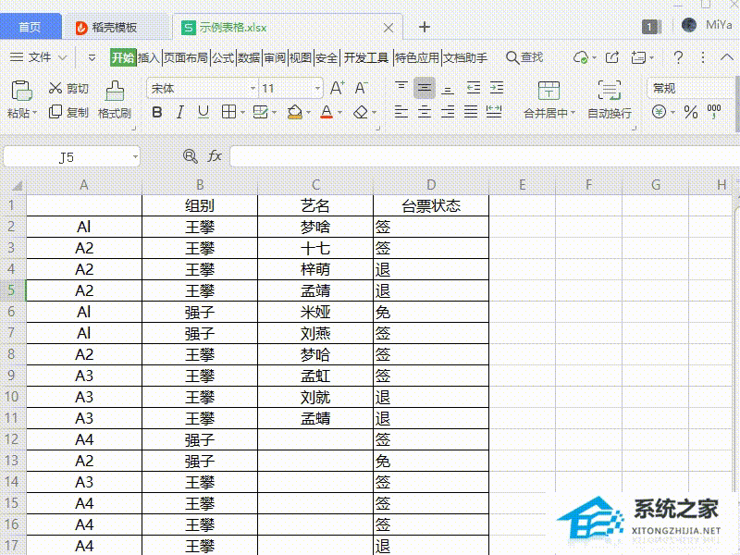Click the percent style icon
The image size is (740, 555).
coord(690,112)
